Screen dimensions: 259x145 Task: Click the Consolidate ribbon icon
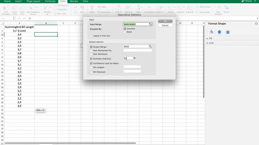coord(149,8)
